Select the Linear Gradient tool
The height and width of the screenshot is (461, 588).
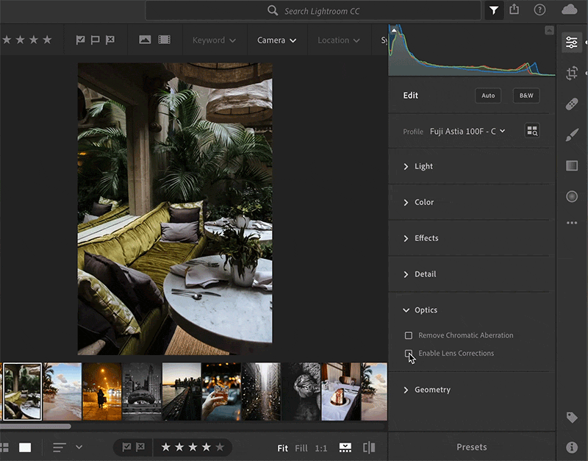[x=572, y=166]
